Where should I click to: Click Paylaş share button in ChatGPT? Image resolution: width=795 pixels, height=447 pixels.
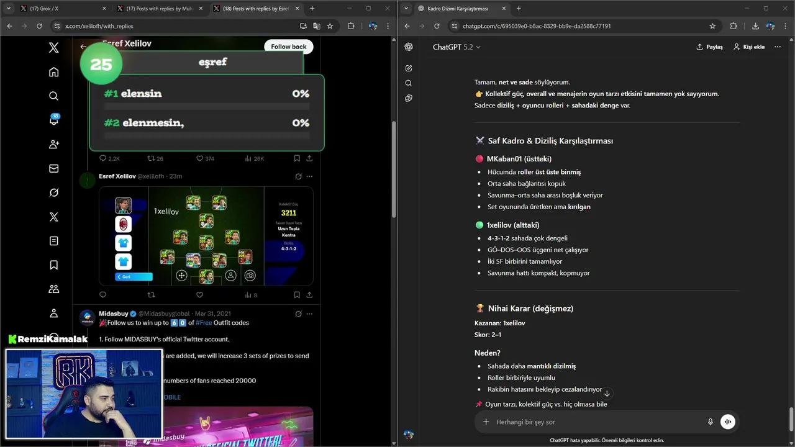pyautogui.click(x=709, y=47)
